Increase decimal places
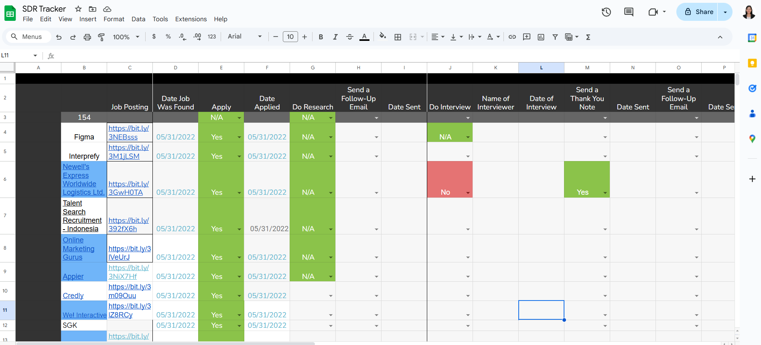761x345 pixels. coord(197,37)
